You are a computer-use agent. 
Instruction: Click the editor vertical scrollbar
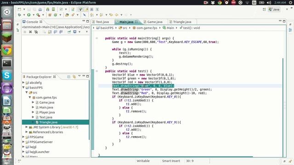(x=283, y=107)
